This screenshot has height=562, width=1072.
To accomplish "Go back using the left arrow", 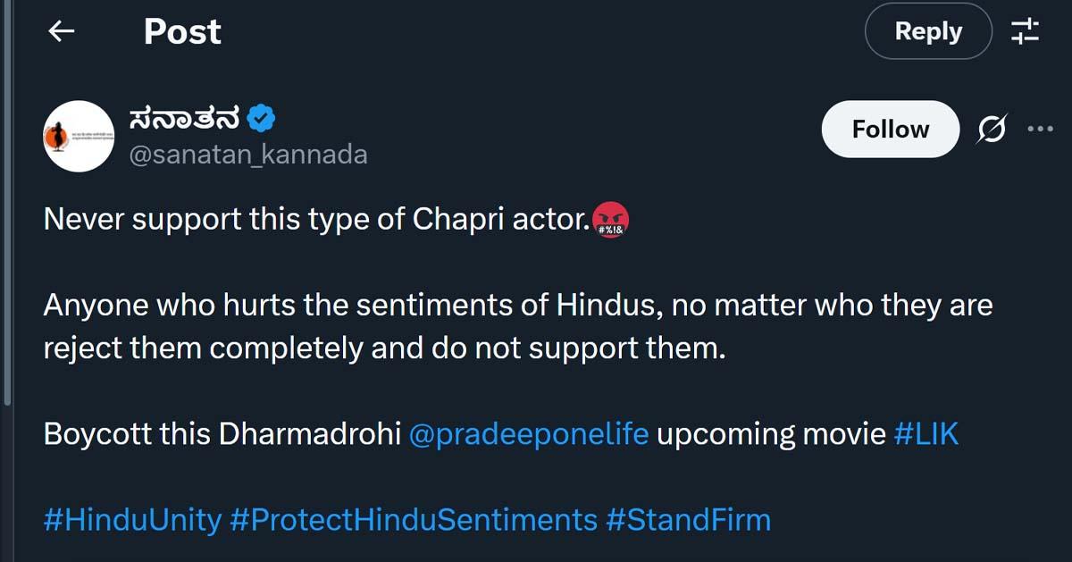I will [61, 32].
